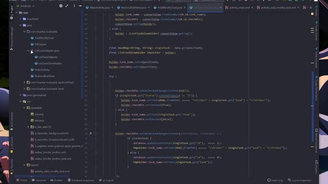Collapse the ListTaskAdapter.java file node

point(28,51)
